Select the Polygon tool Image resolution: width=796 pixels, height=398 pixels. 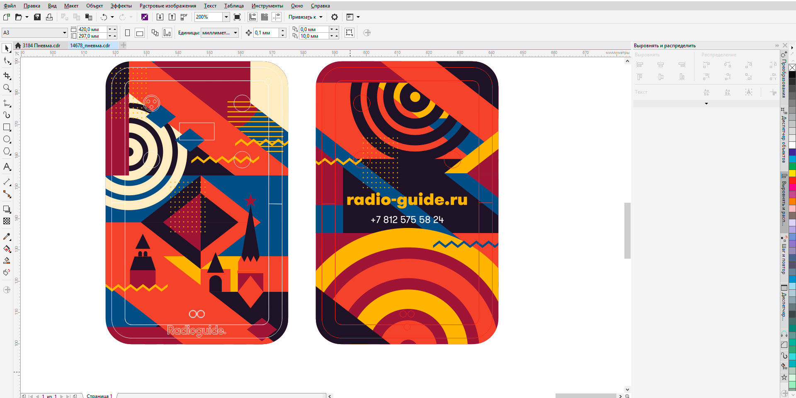(7, 151)
